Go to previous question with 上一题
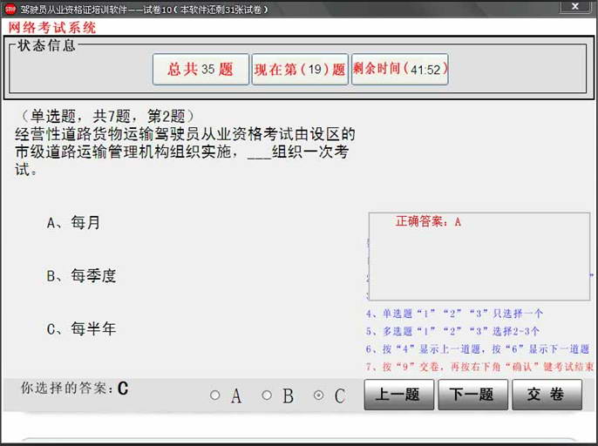Screen dimensions: 598x446 tap(398, 395)
